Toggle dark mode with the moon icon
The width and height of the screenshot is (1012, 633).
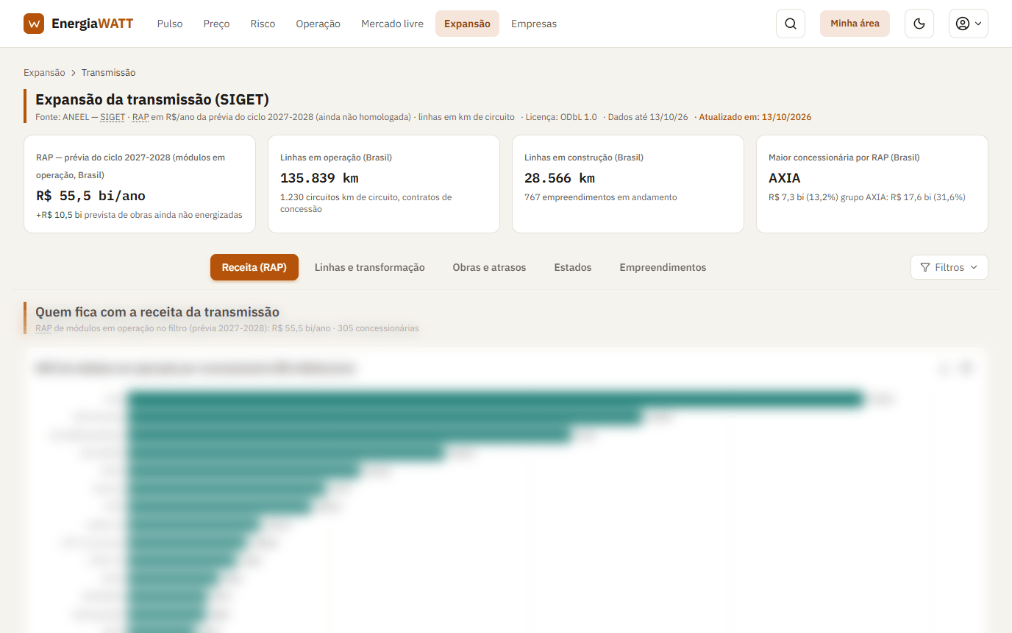click(919, 24)
